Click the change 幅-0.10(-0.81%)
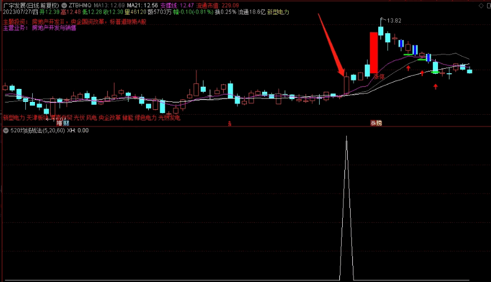Image resolution: width=491 pixels, height=282 pixels. coord(193,12)
